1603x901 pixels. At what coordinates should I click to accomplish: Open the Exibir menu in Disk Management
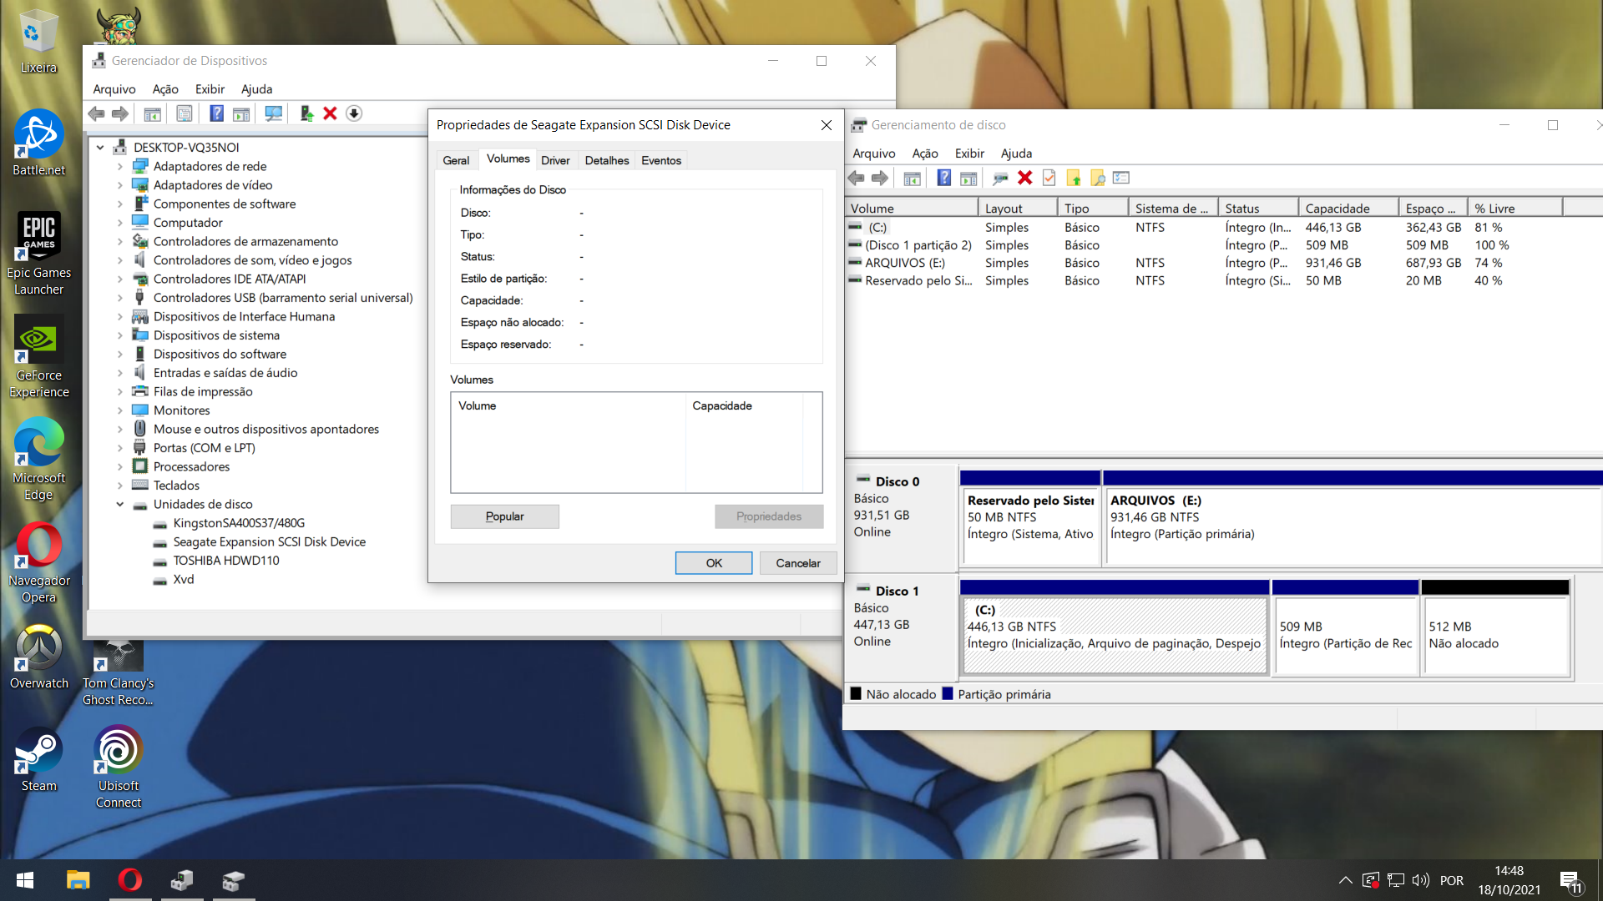[x=969, y=154]
